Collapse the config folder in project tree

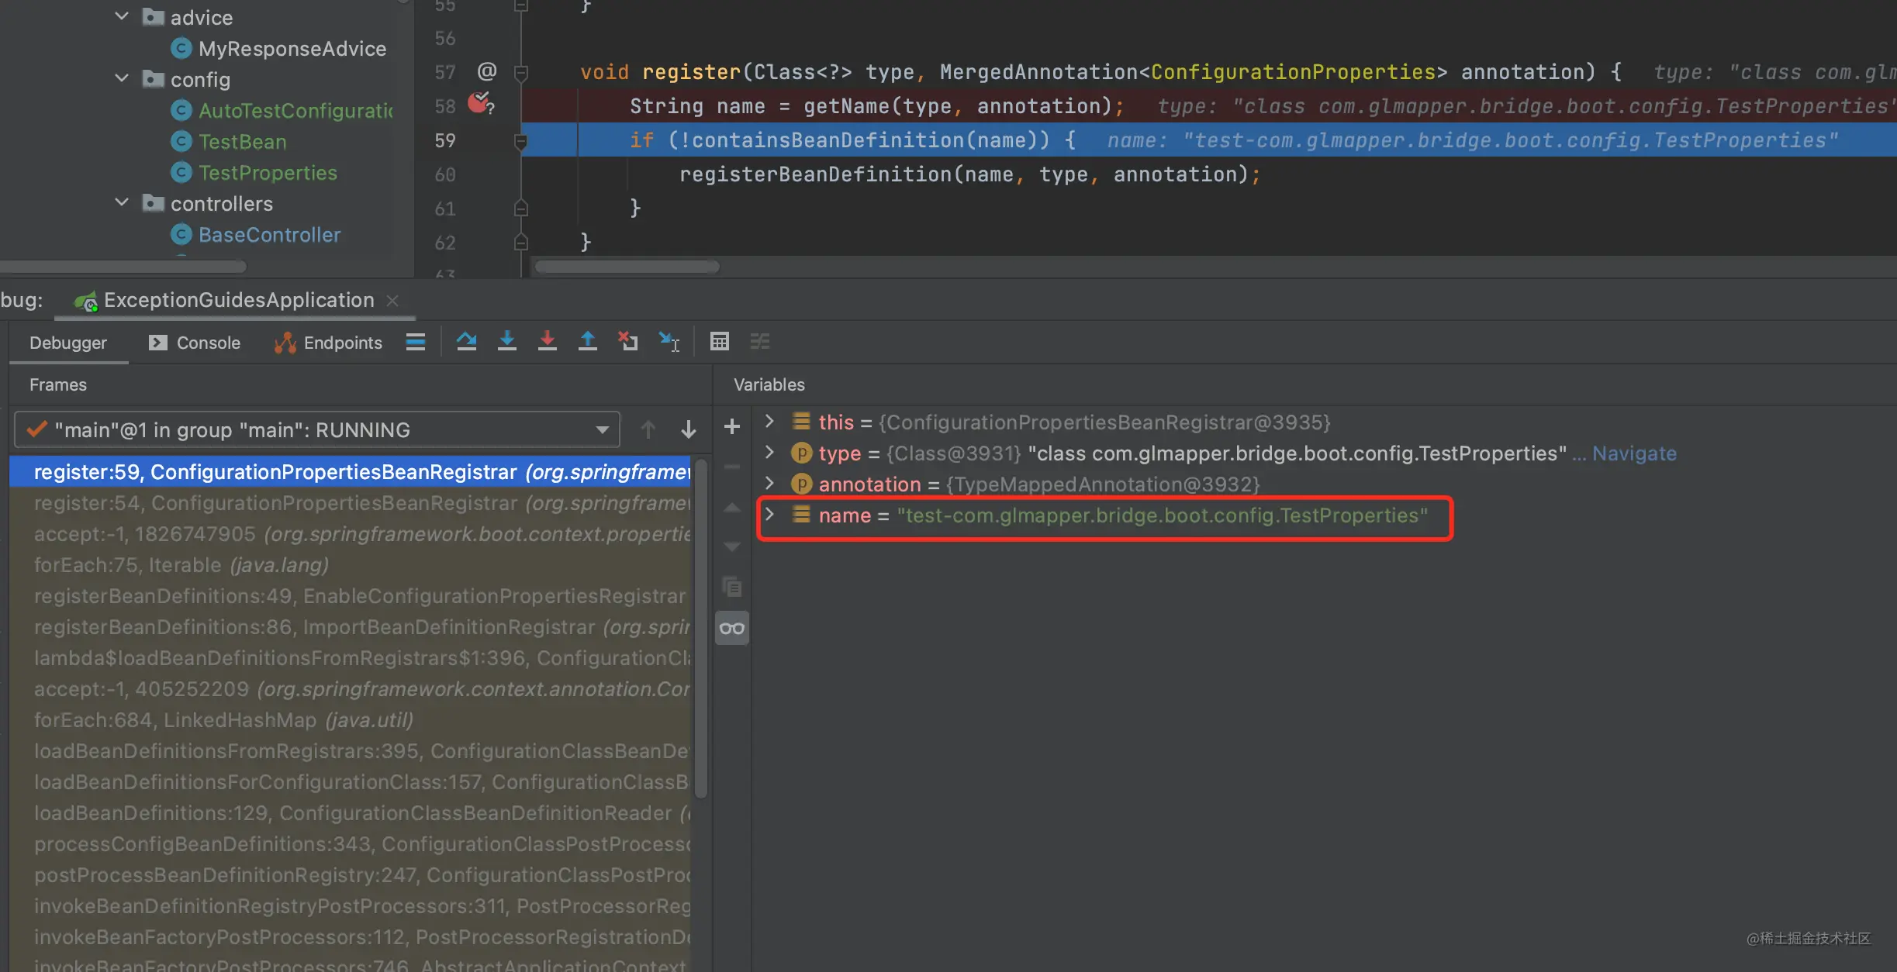pyautogui.click(x=122, y=78)
